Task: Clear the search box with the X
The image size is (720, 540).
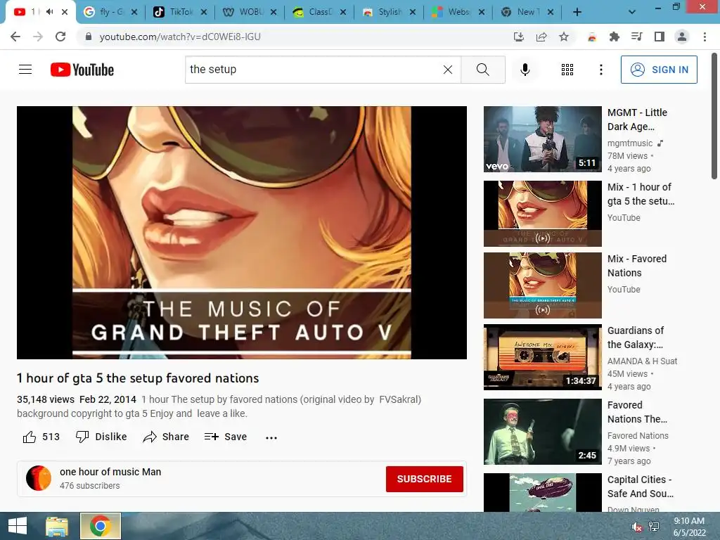Action: (x=448, y=70)
